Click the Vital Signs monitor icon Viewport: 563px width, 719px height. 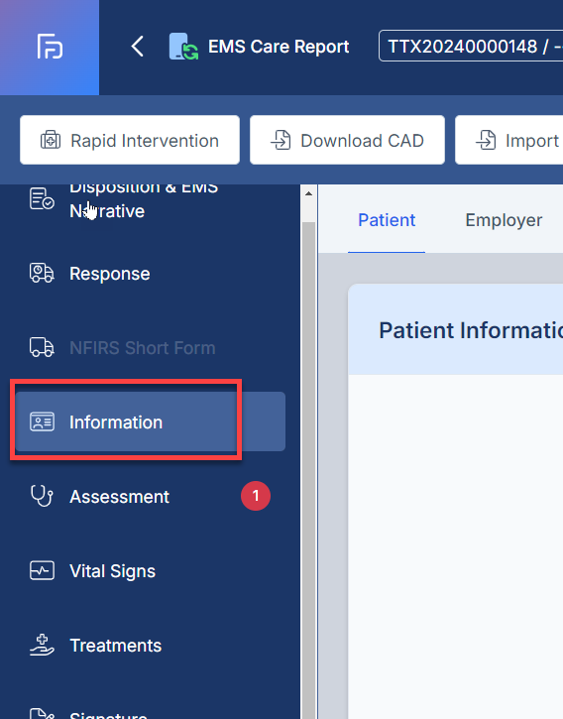[42, 571]
